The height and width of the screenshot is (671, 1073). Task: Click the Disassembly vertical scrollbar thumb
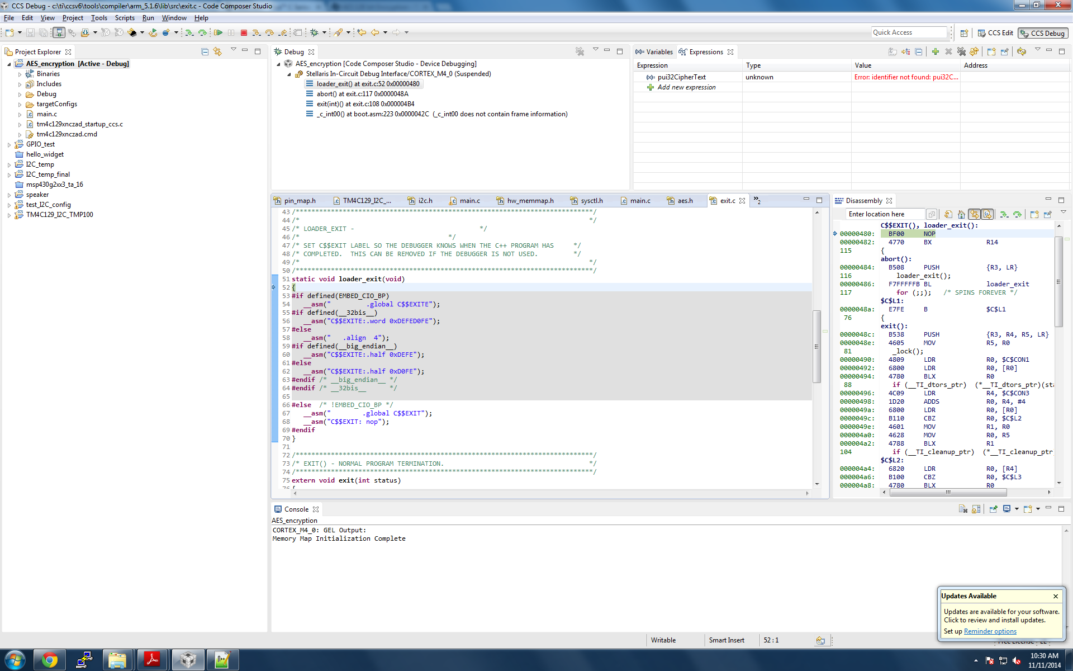pos(1058,282)
